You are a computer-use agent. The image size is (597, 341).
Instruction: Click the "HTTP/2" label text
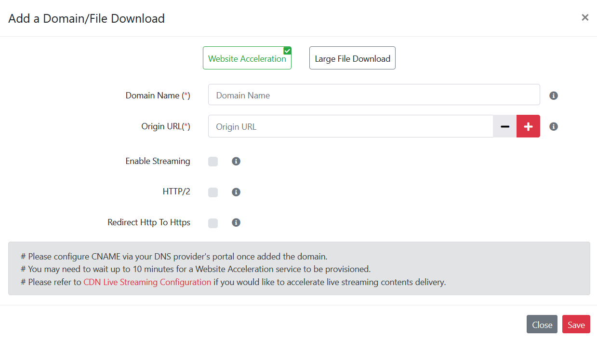click(x=176, y=192)
